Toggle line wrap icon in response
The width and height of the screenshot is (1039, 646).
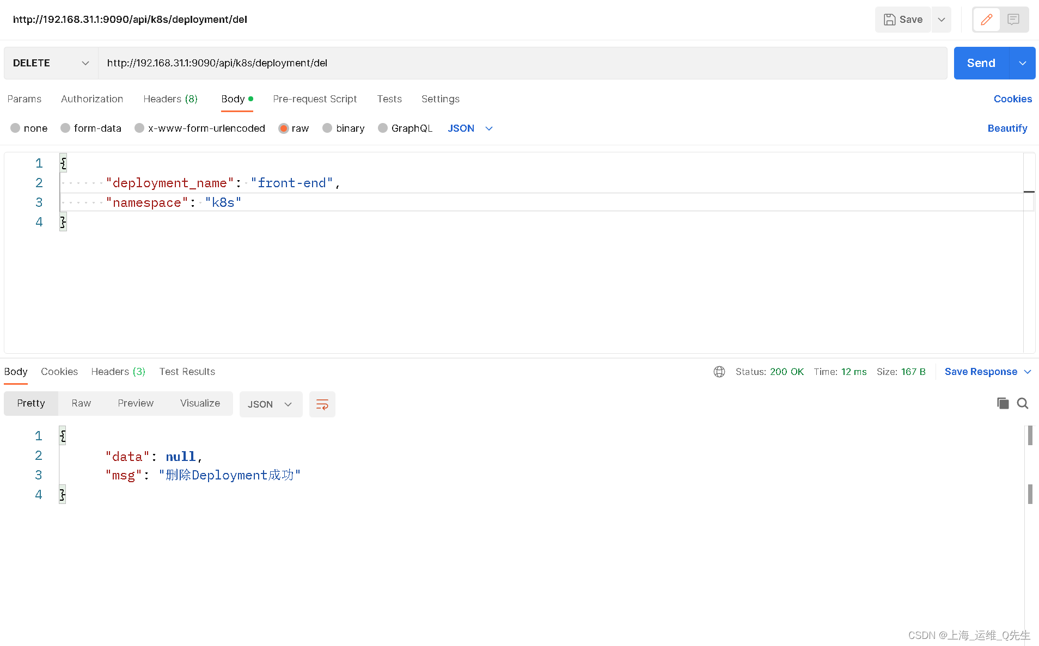click(x=322, y=404)
